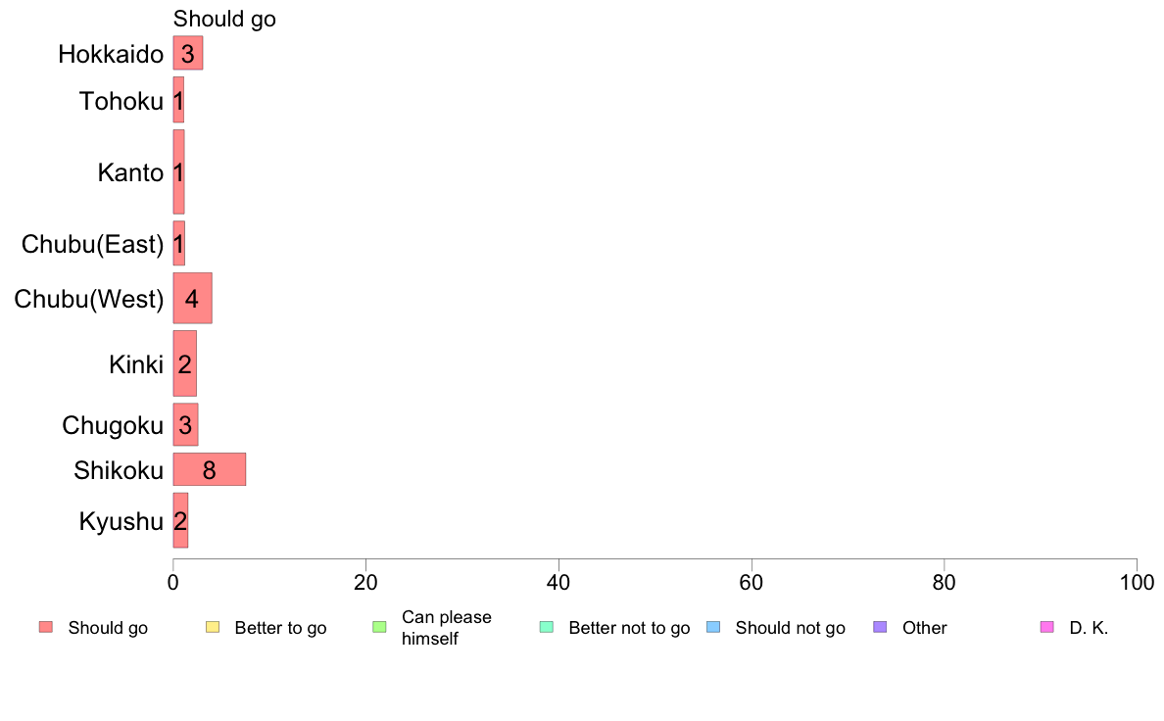Click the Better not to go legend text
Screen dimensions: 1164x721
tap(629, 628)
